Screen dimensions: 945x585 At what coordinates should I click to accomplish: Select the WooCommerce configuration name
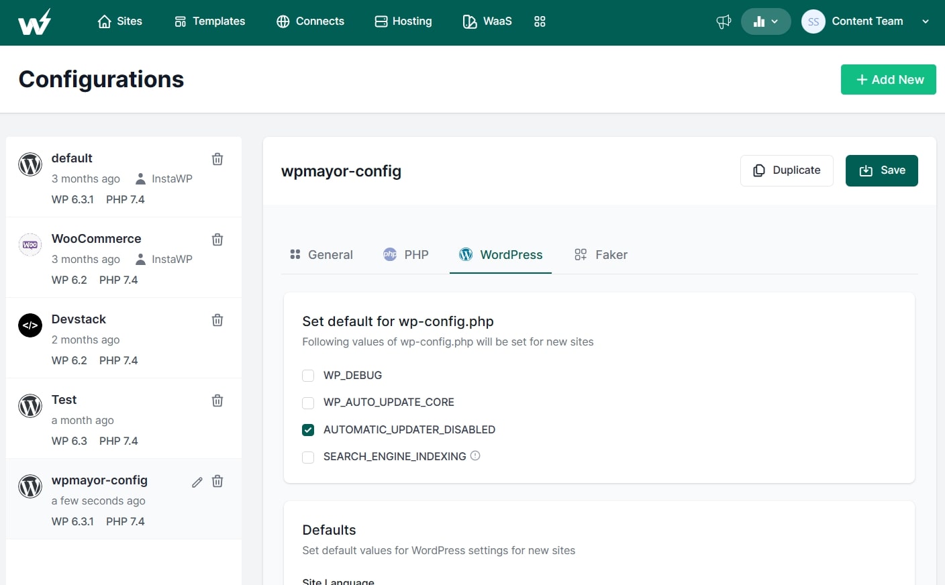tap(97, 239)
